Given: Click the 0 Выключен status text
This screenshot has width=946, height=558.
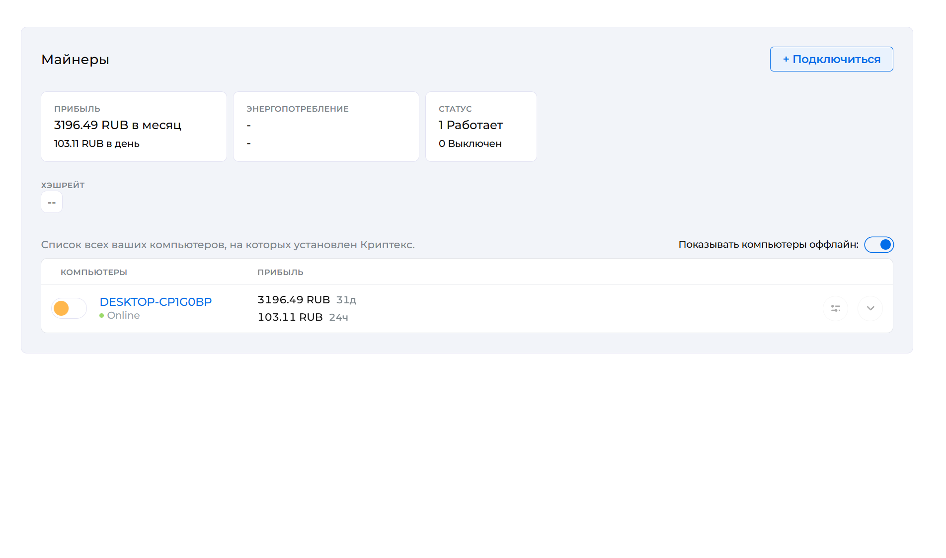Looking at the screenshot, I should [470, 143].
